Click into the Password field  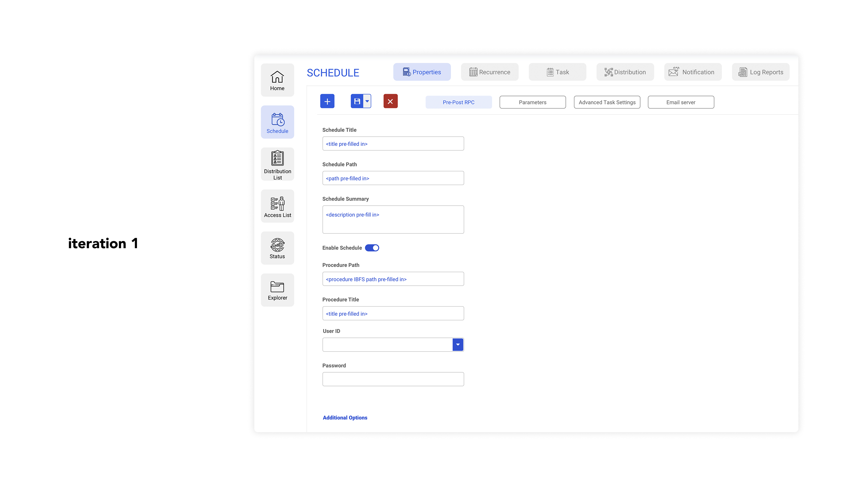pos(393,379)
